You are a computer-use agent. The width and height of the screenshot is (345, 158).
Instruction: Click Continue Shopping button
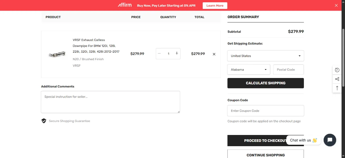266,155
